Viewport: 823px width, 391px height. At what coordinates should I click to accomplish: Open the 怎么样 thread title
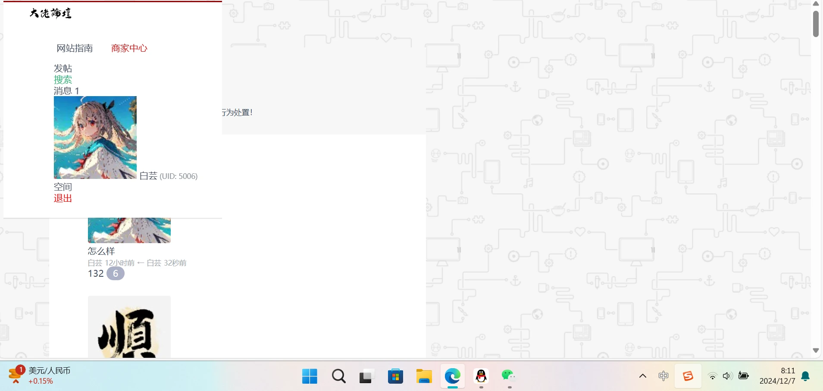coord(101,251)
